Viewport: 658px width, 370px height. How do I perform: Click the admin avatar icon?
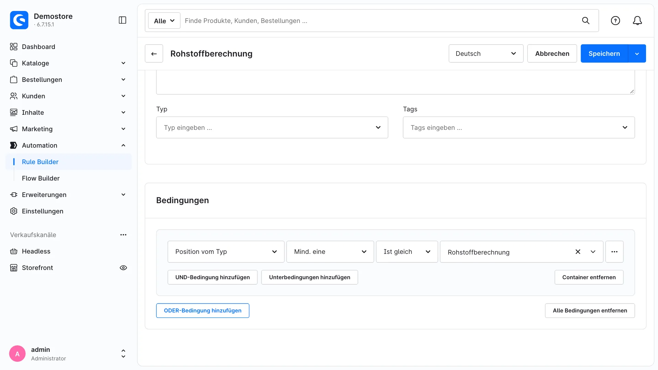click(17, 354)
